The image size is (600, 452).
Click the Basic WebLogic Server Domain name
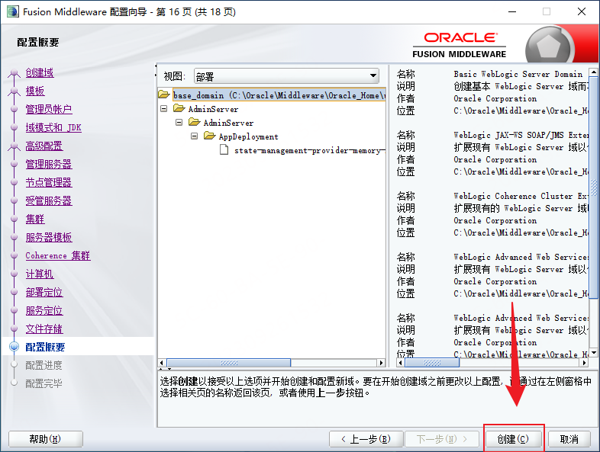click(x=518, y=74)
